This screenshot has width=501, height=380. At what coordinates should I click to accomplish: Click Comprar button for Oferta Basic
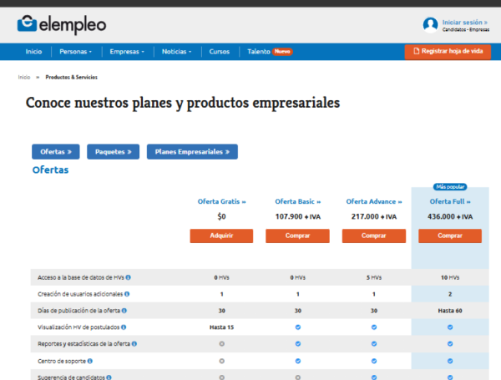click(297, 236)
